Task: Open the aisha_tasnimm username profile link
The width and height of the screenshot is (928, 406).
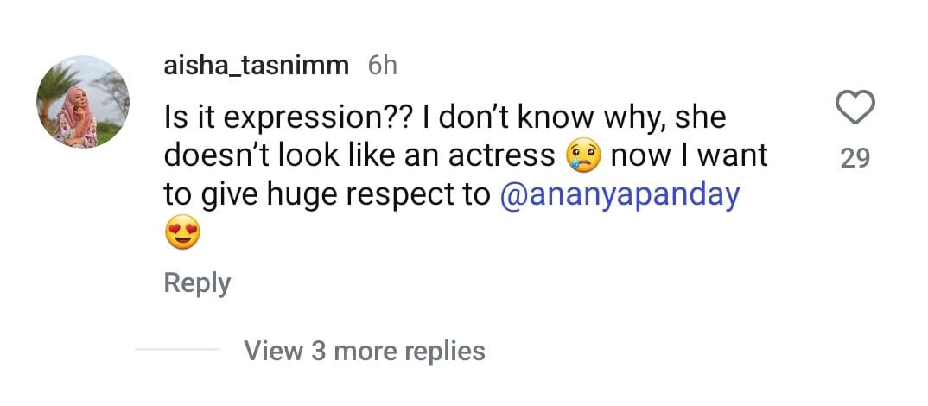Action: (x=257, y=66)
